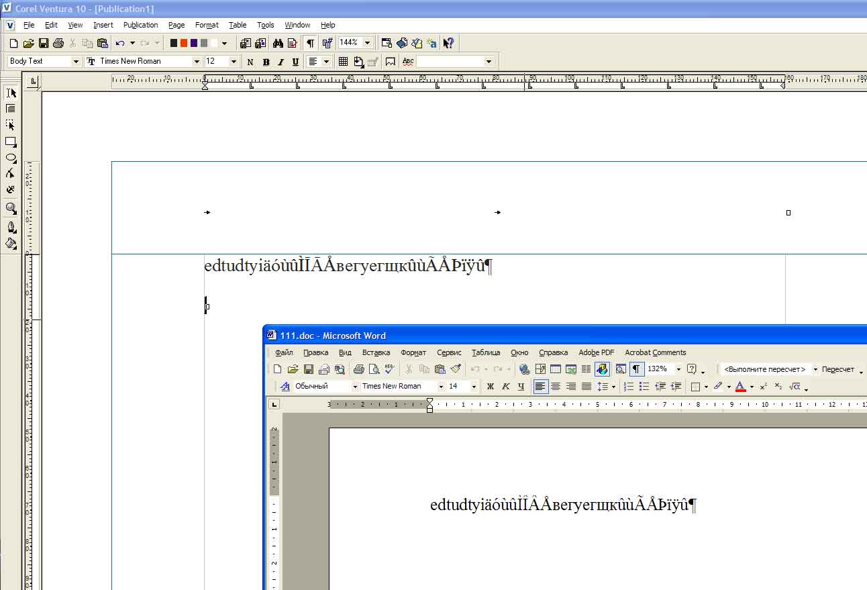Select the Ellipse tool in Ventura toolbox

tap(11, 158)
